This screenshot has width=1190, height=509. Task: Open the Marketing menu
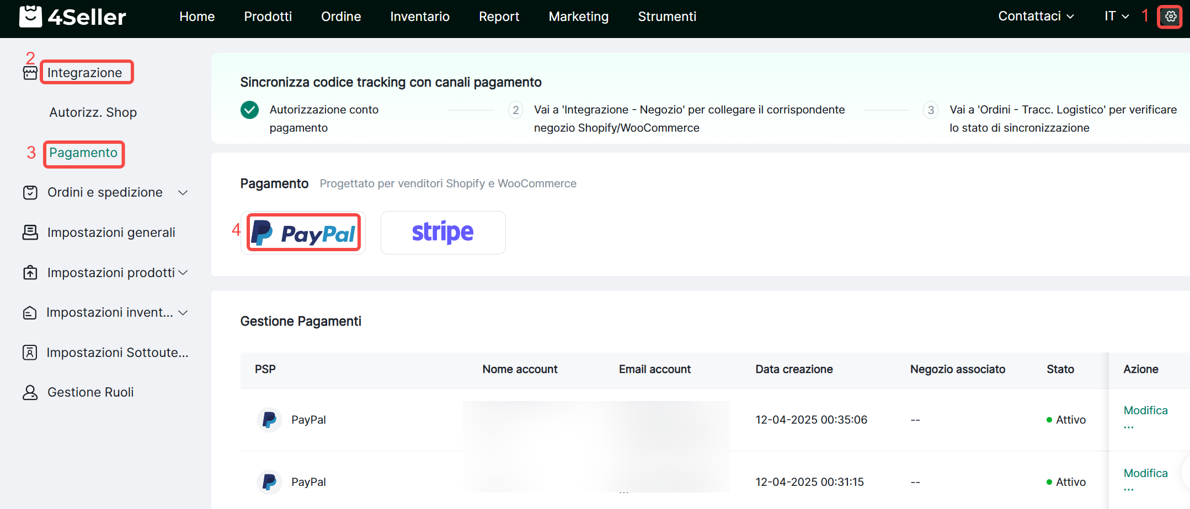[x=578, y=17]
